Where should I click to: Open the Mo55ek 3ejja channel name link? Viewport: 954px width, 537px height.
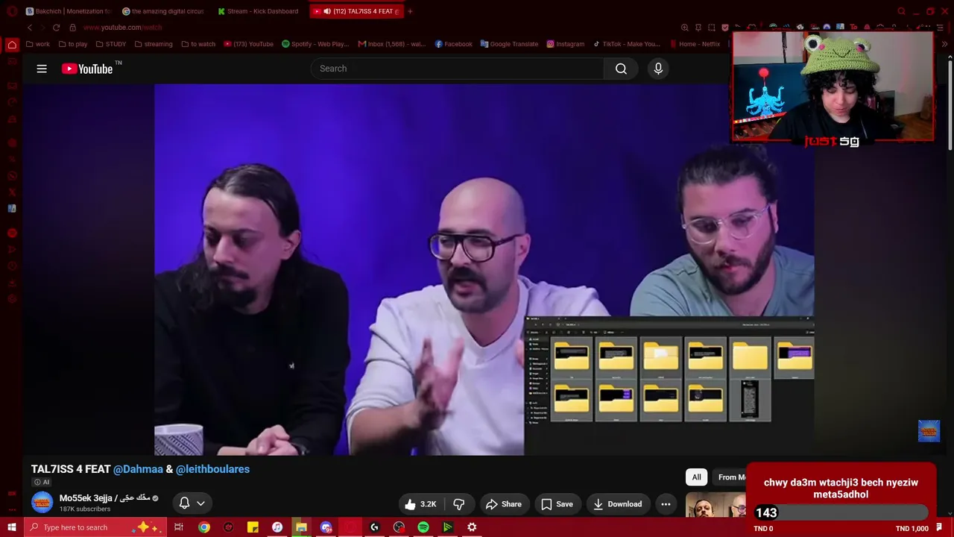105,497
